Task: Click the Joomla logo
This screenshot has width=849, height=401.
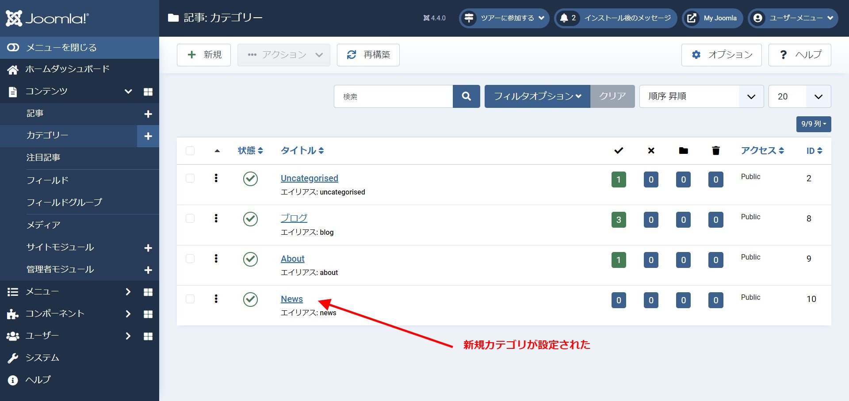Action: point(47,18)
